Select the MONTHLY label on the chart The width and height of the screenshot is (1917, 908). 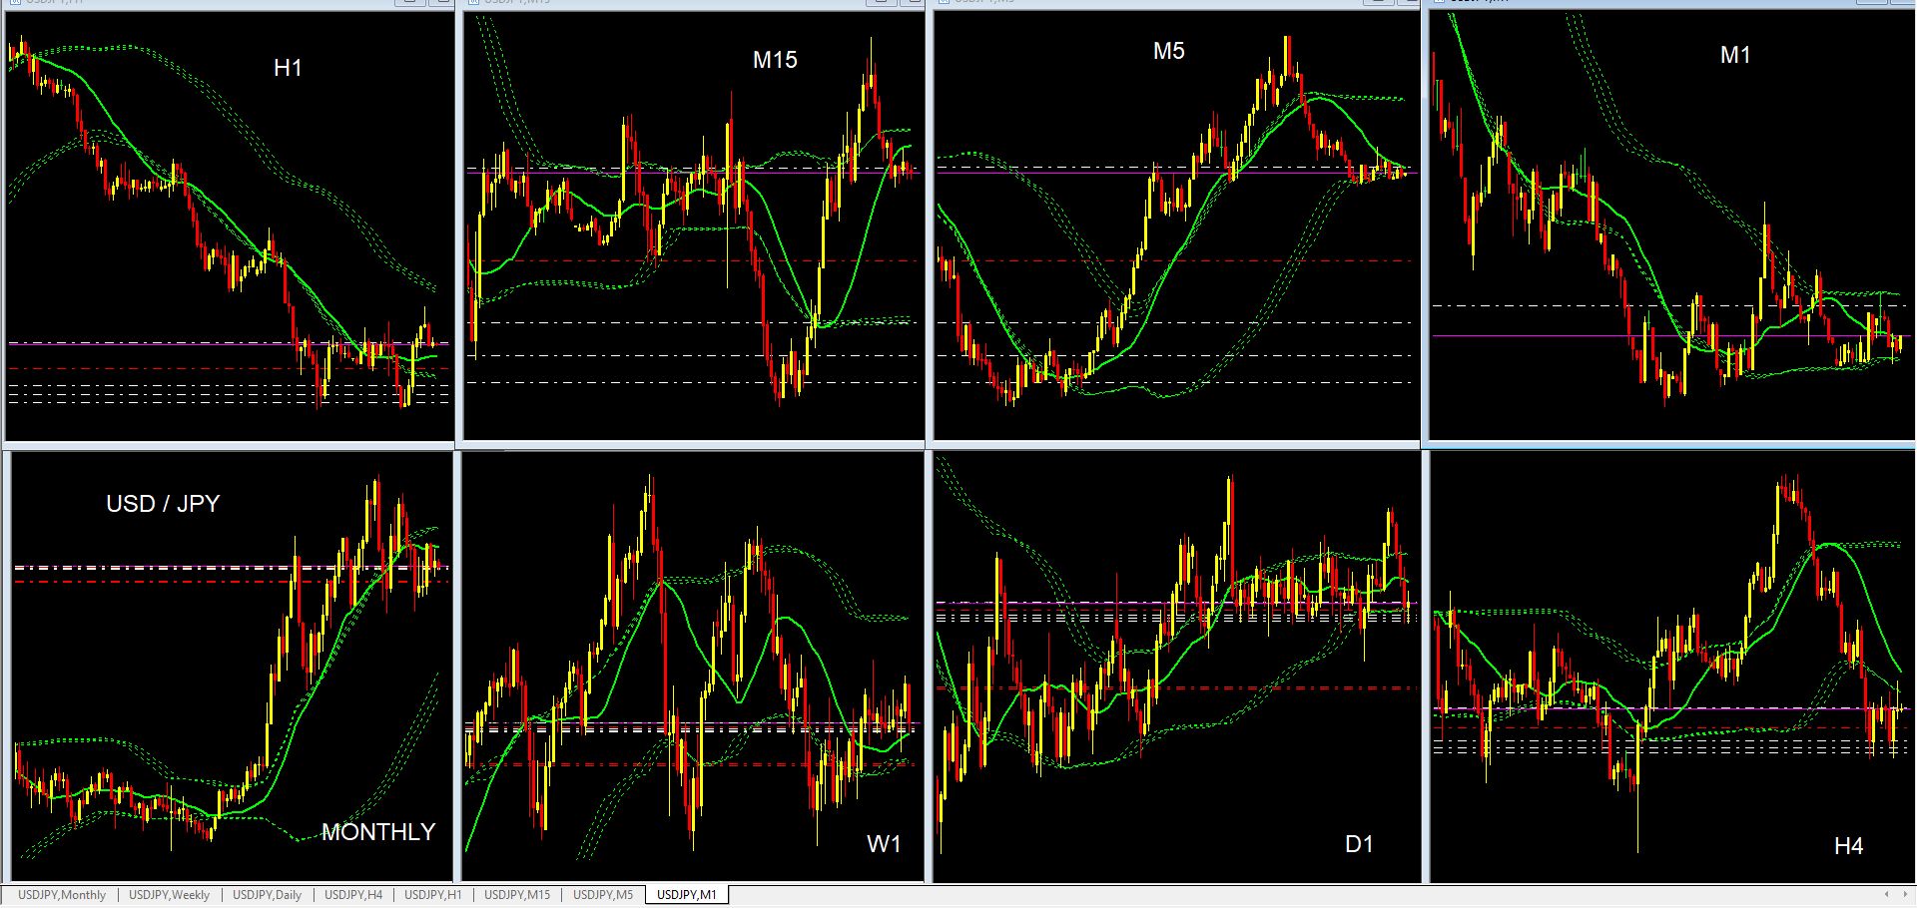[x=378, y=832]
